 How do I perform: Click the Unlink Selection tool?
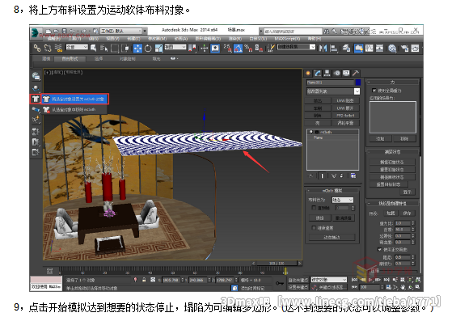coord(48,48)
